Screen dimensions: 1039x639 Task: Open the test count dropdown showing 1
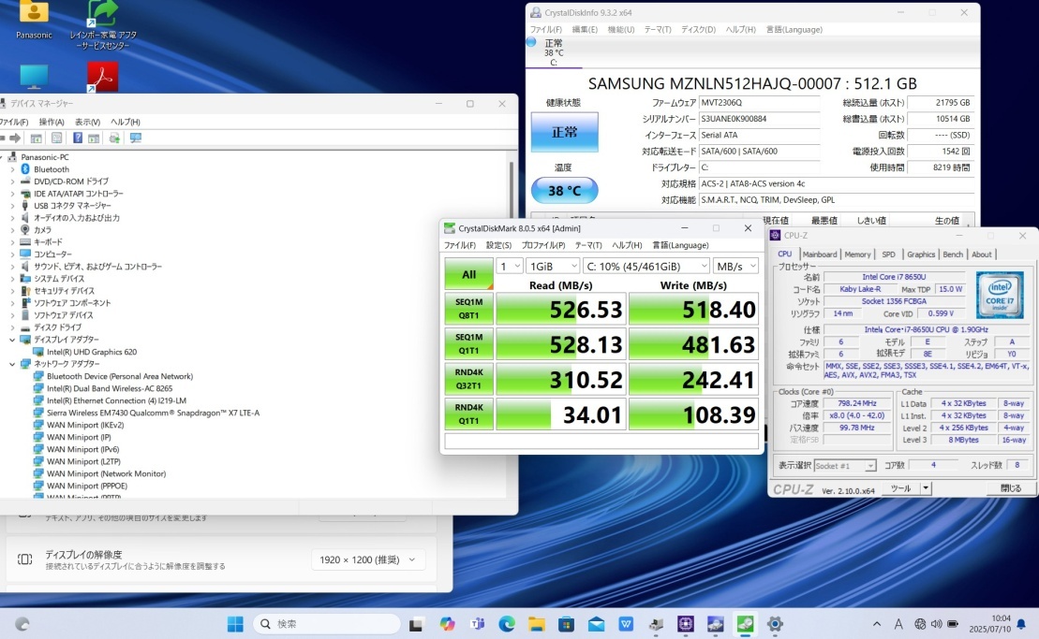click(x=509, y=266)
